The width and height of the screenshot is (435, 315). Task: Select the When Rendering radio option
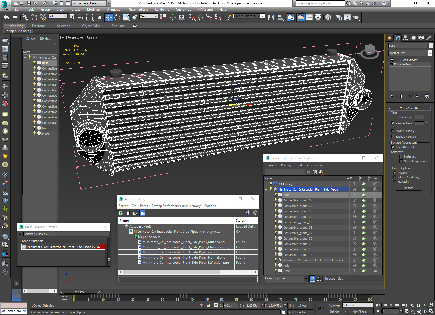(394, 177)
